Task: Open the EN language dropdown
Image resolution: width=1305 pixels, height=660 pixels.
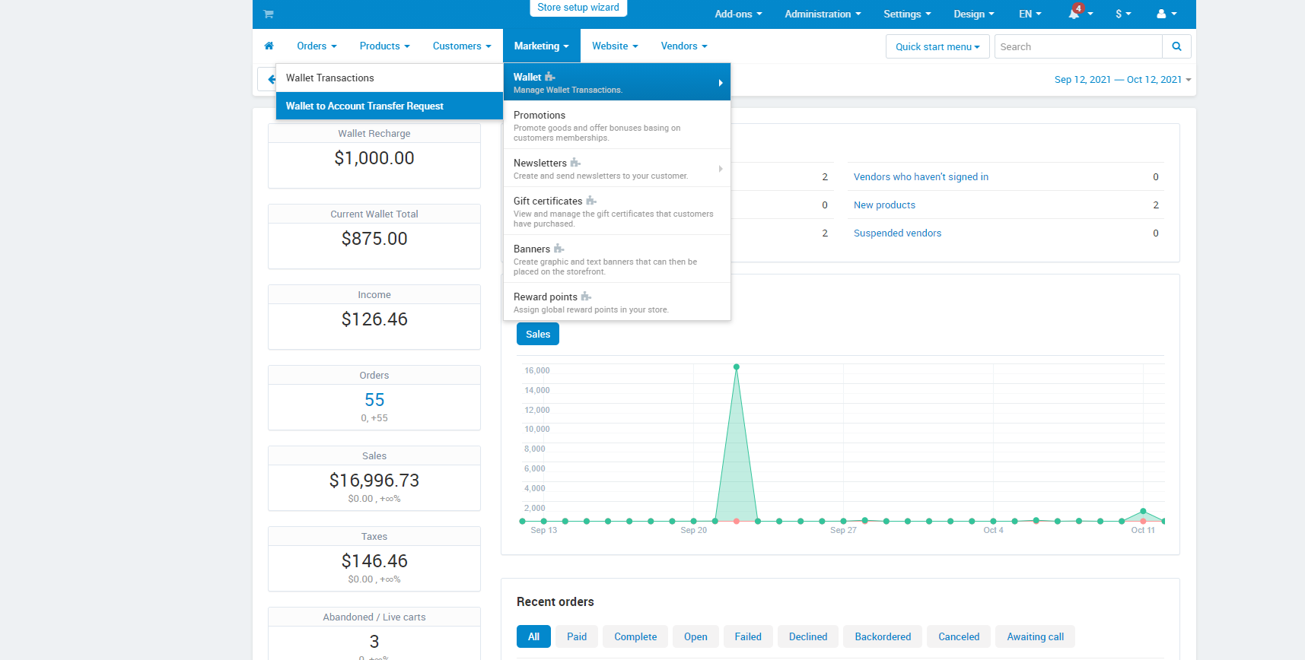Action: click(x=1030, y=14)
